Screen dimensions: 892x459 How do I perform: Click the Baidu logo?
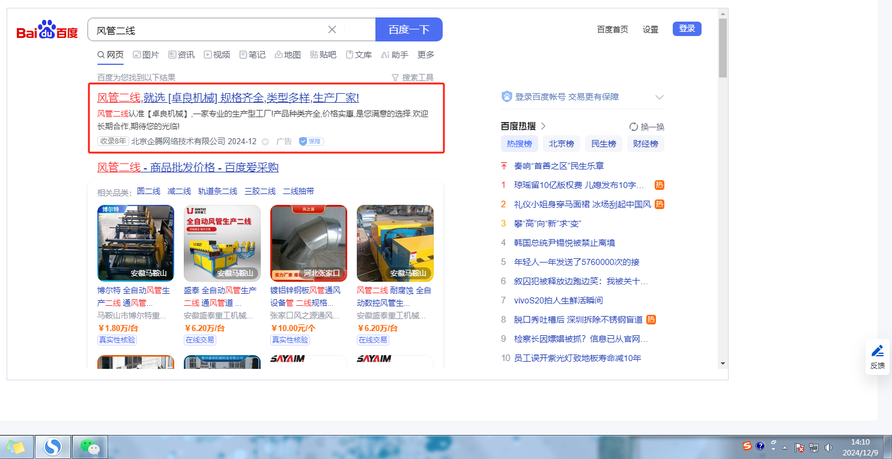coord(47,30)
